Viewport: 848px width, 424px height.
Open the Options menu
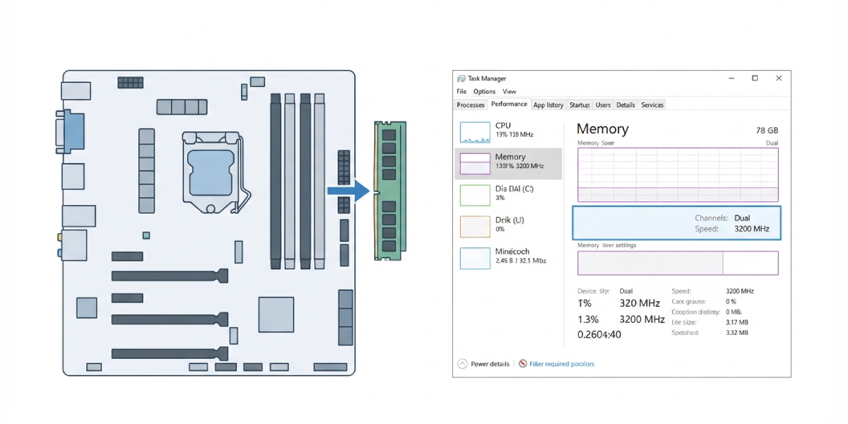485,92
